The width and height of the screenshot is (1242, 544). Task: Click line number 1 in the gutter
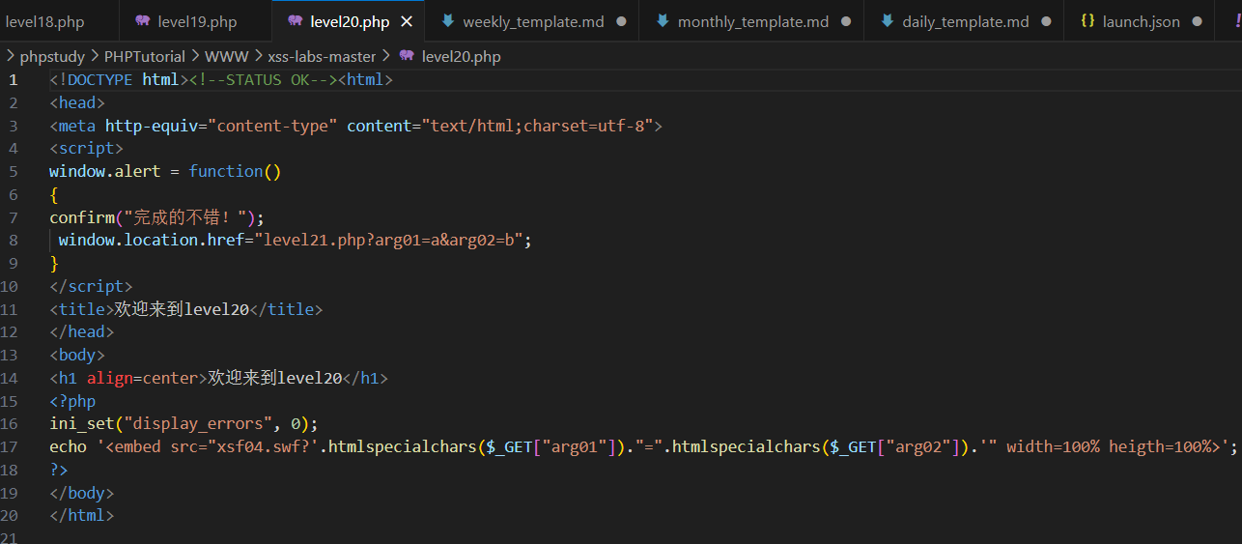(x=14, y=79)
